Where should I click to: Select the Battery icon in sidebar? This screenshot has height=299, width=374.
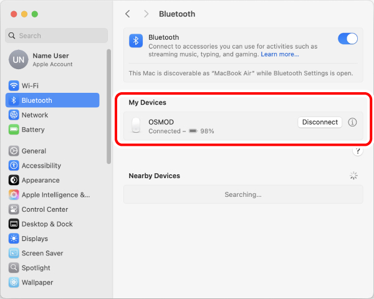[x=14, y=130]
